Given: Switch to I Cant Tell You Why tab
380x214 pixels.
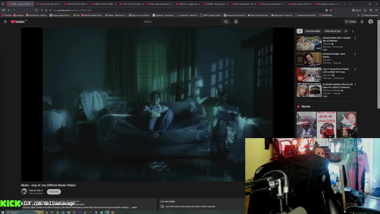Looking at the screenshot, I should 48,4.
